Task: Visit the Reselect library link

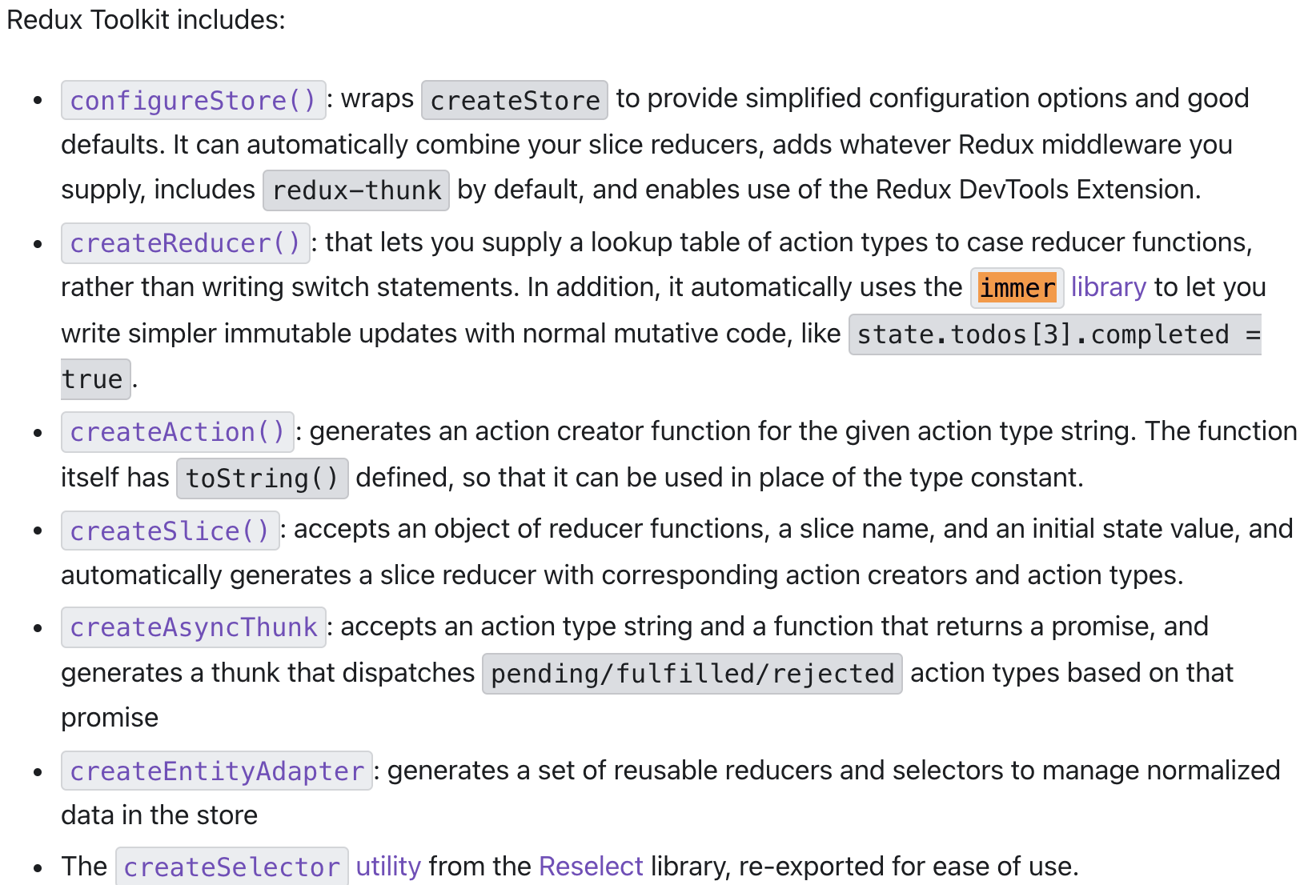Action: 591,867
